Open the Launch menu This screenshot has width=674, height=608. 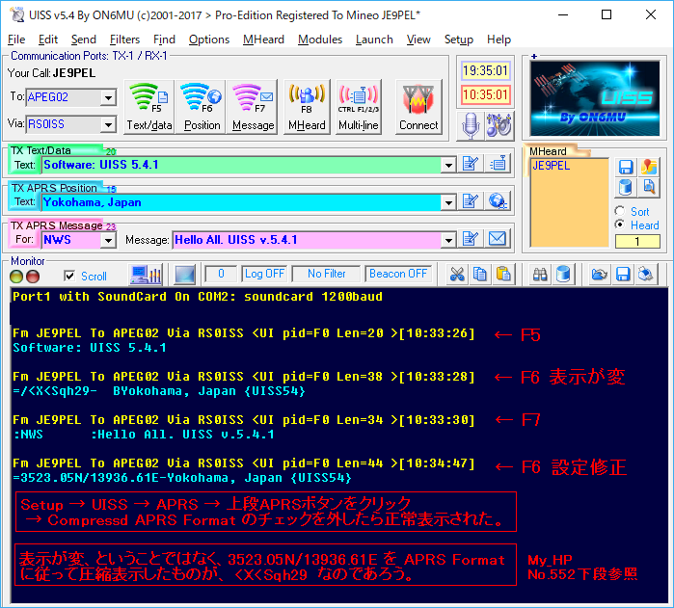(x=374, y=40)
